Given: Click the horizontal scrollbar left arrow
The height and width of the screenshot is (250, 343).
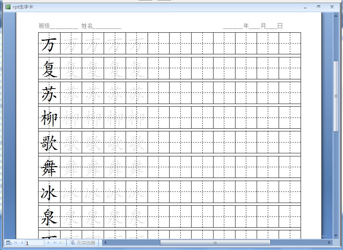Looking at the screenshot, I should (x=105, y=242).
